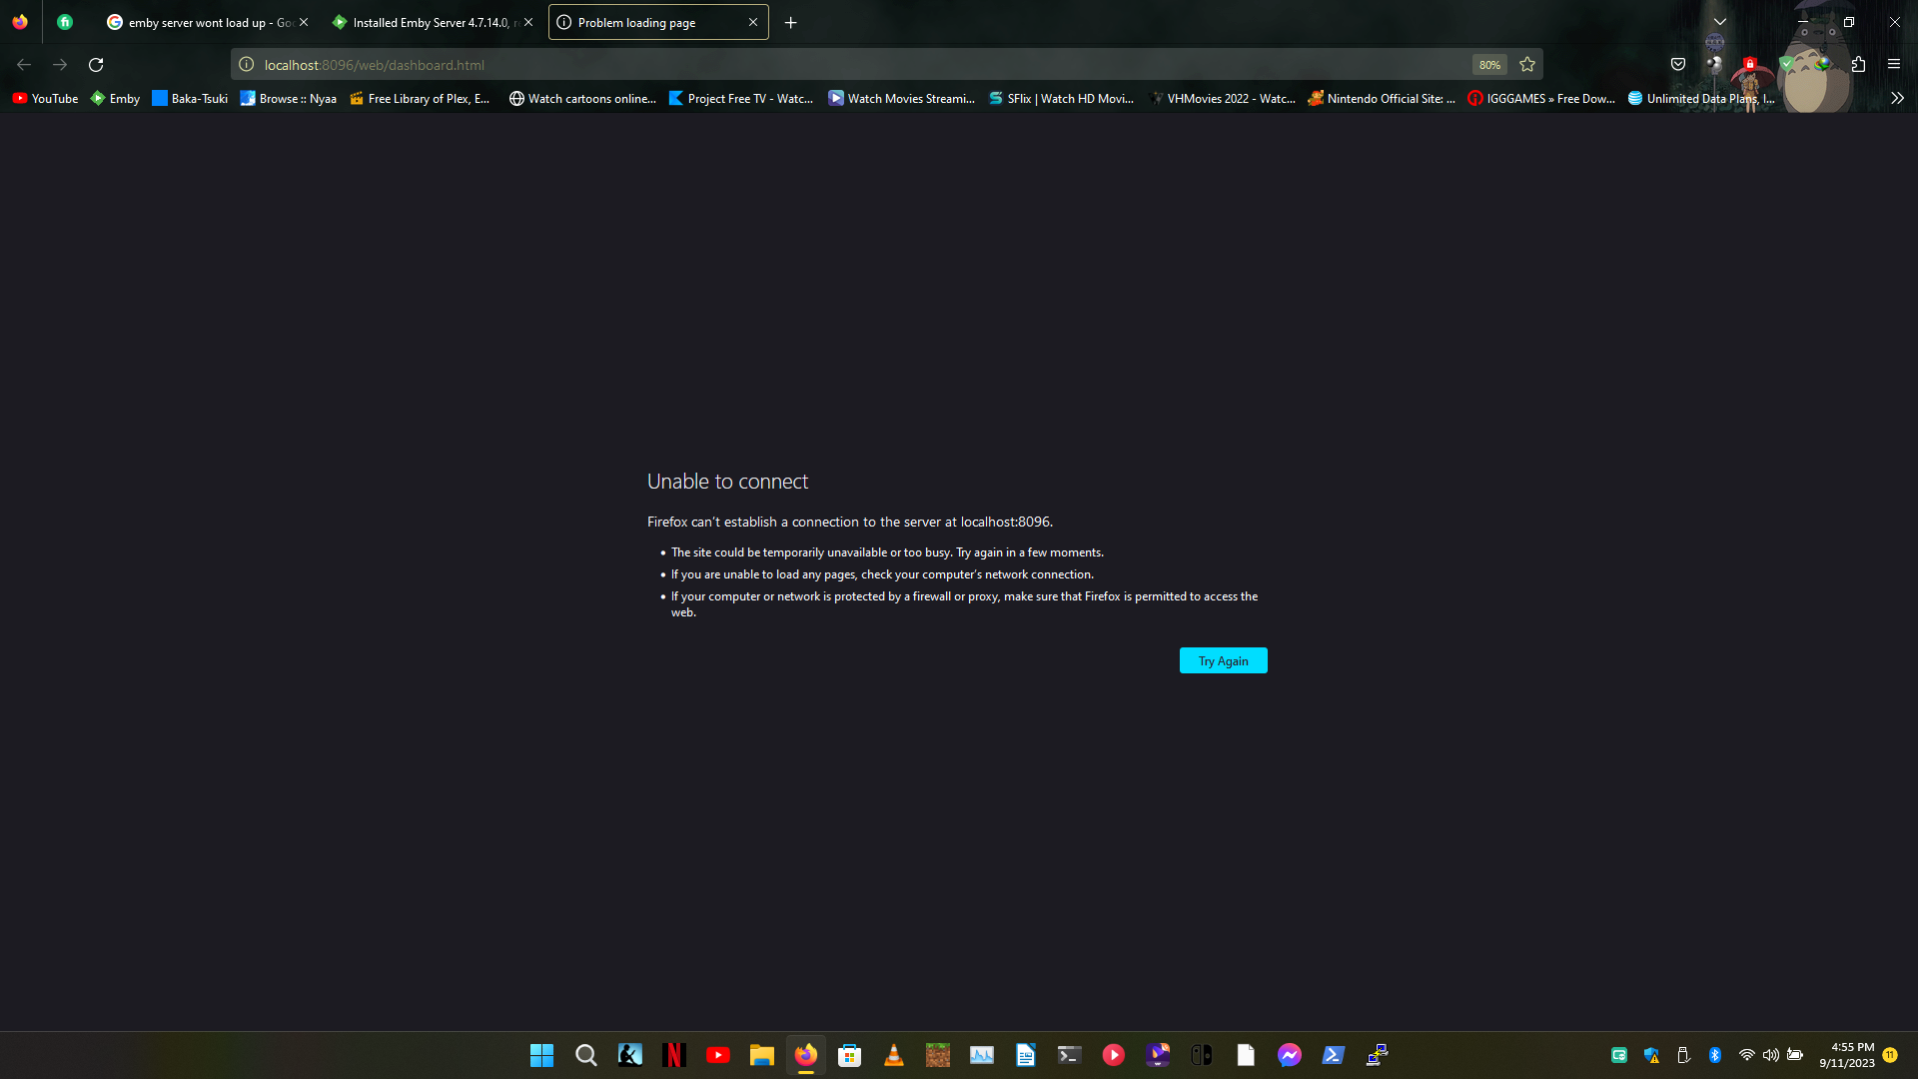Click the YouTube icon in taskbar
Screen dimensions: 1918x1079
point(716,1054)
